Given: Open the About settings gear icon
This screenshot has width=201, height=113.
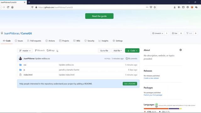Looking at the screenshot, I should click(x=181, y=50).
